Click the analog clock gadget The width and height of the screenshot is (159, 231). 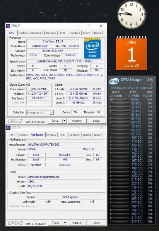point(132,15)
